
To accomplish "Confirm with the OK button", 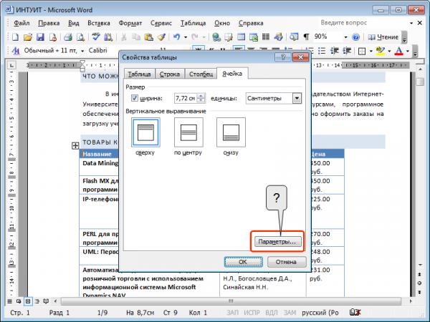I will [243, 262].
